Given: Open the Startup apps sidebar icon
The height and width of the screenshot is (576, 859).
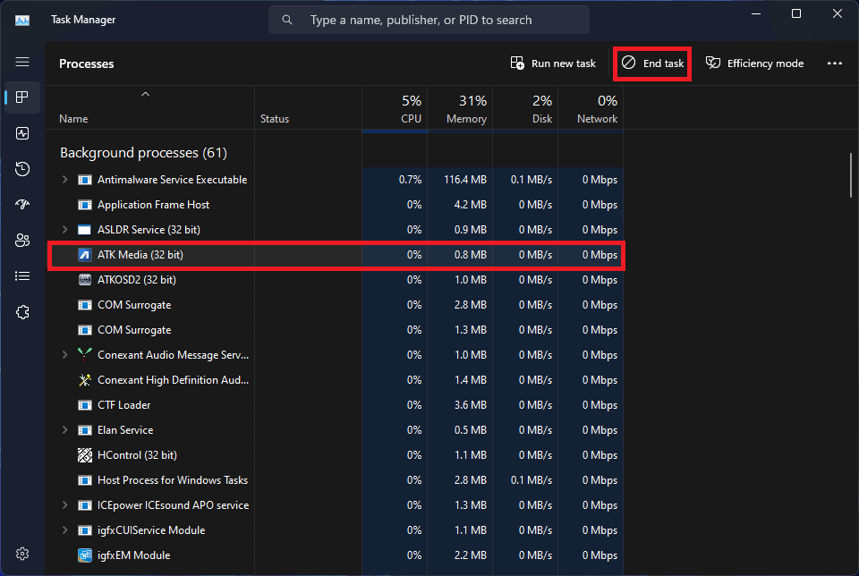Looking at the screenshot, I should 22,205.
